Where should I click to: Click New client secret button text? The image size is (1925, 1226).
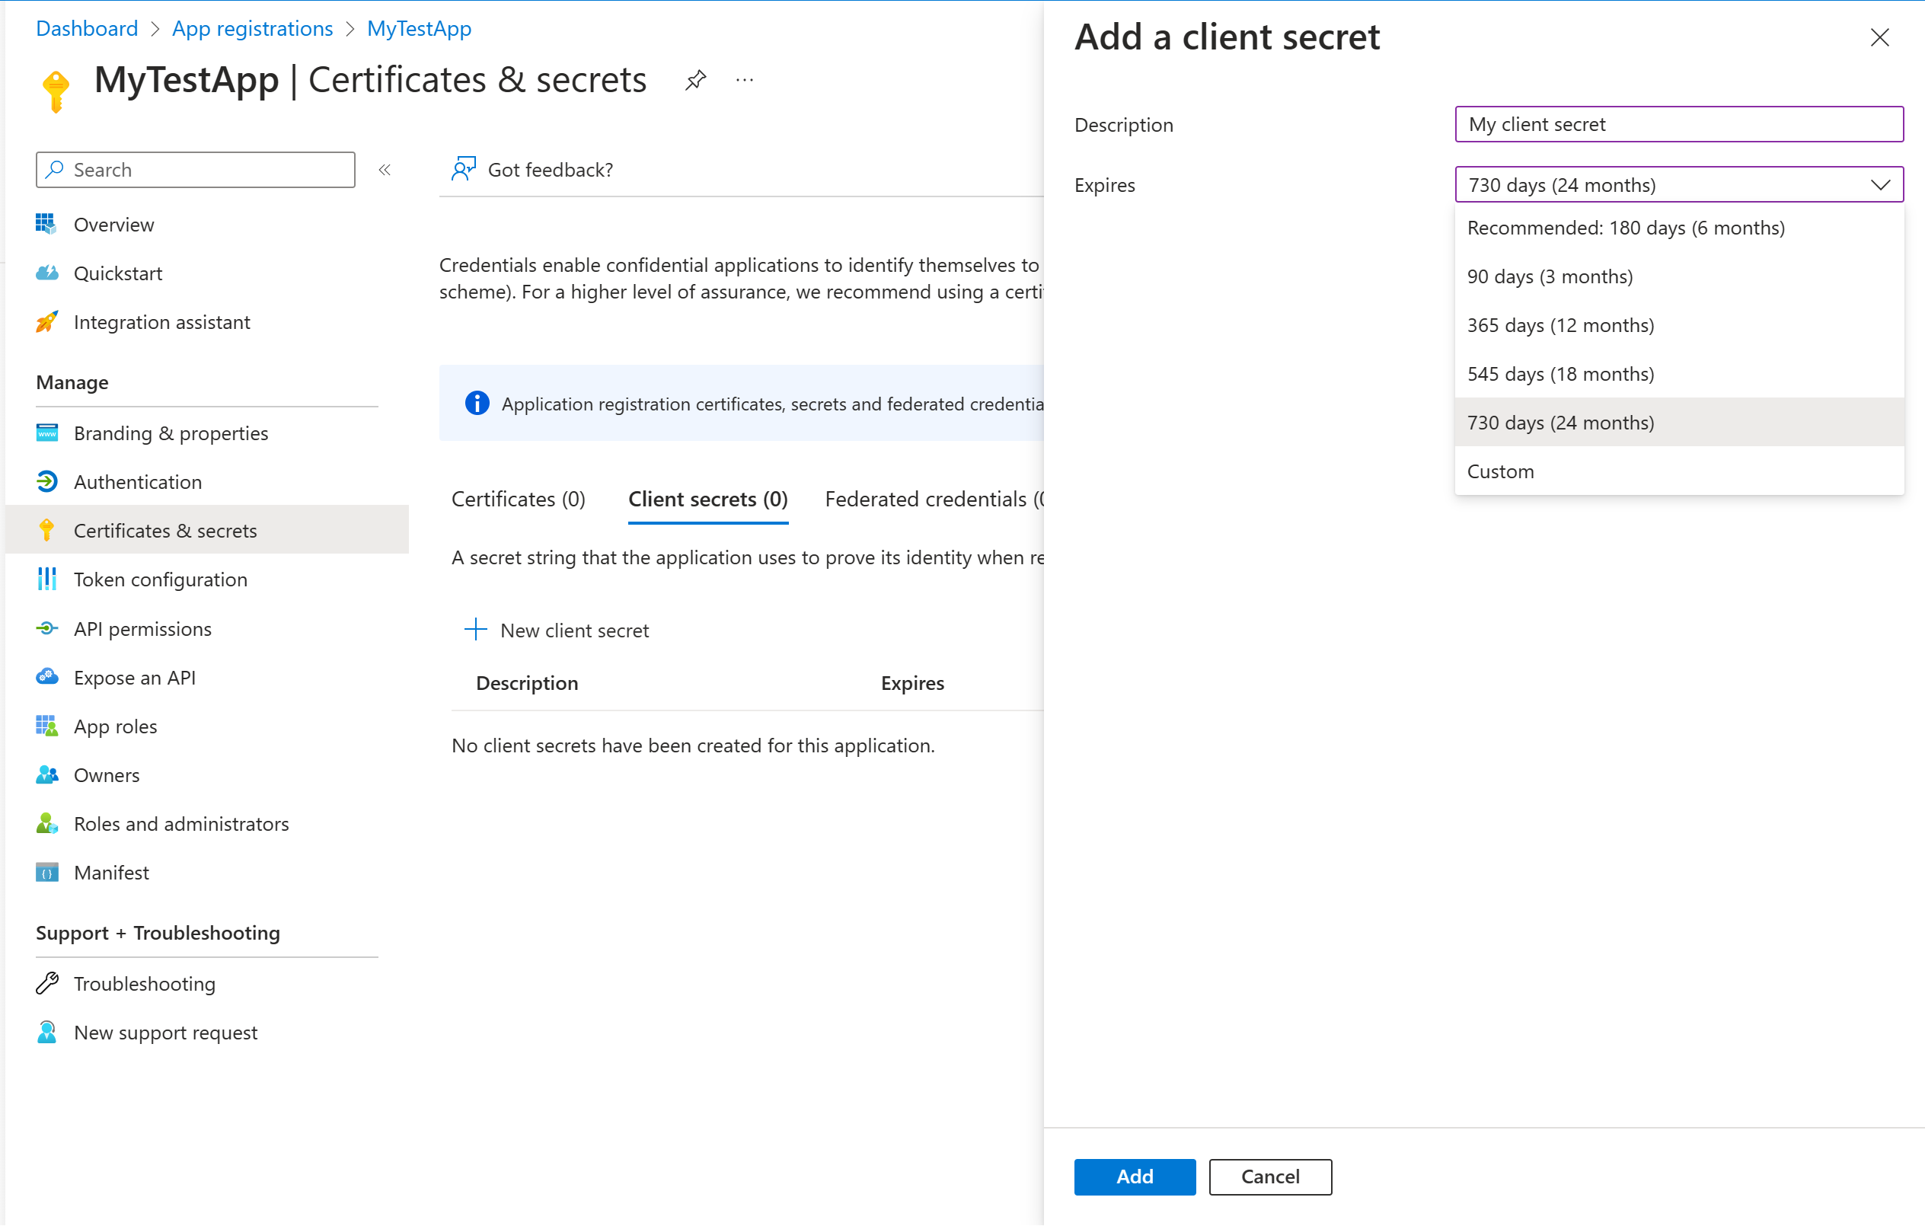click(x=574, y=631)
